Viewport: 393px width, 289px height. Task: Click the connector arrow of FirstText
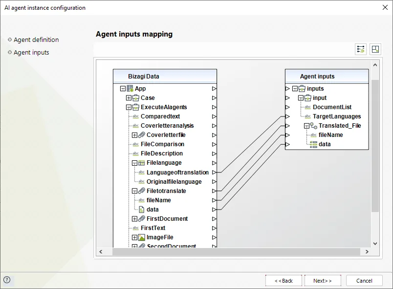point(214,228)
